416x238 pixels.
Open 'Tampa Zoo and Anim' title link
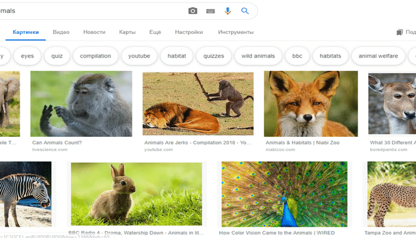tap(390, 233)
